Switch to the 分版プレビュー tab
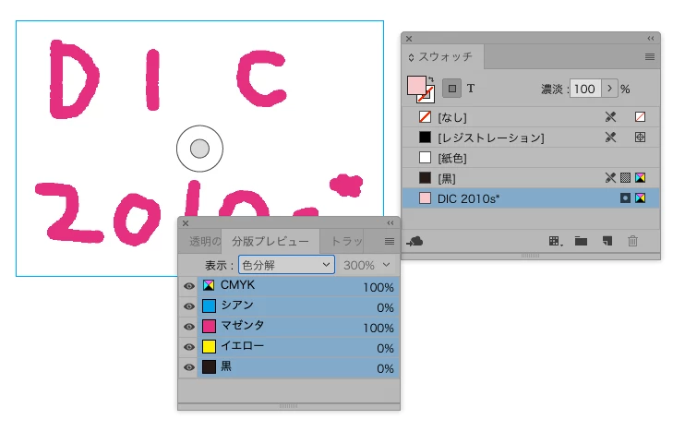685x431 pixels. point(270,241)
